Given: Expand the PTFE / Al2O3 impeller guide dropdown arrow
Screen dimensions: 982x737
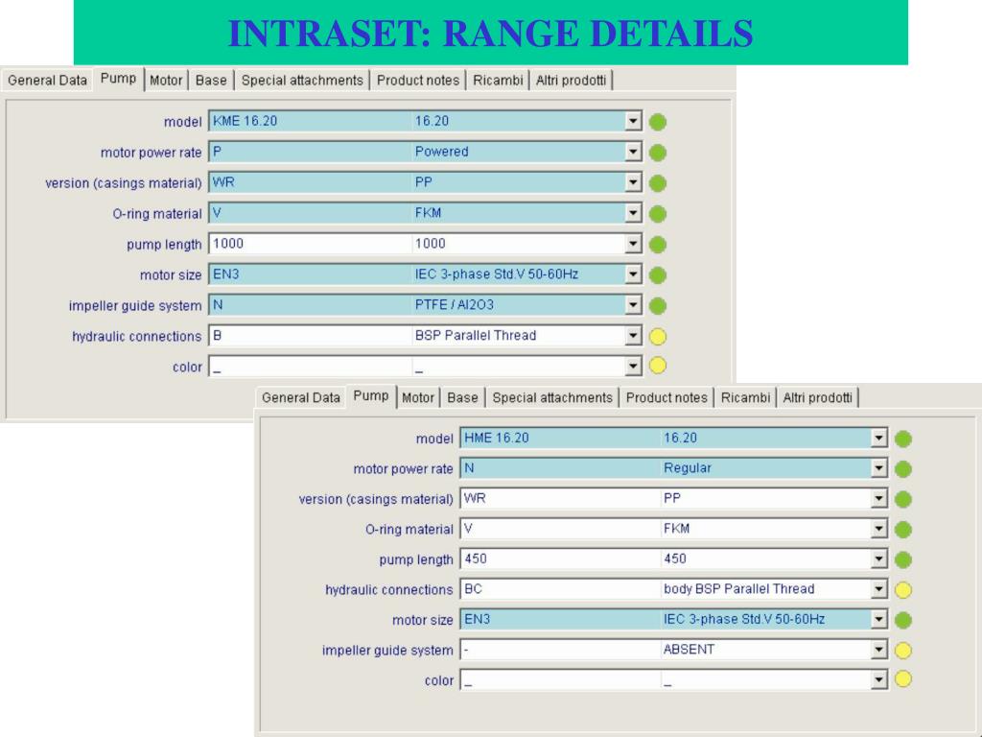Looking at the screenshot, I should (633, 305).
